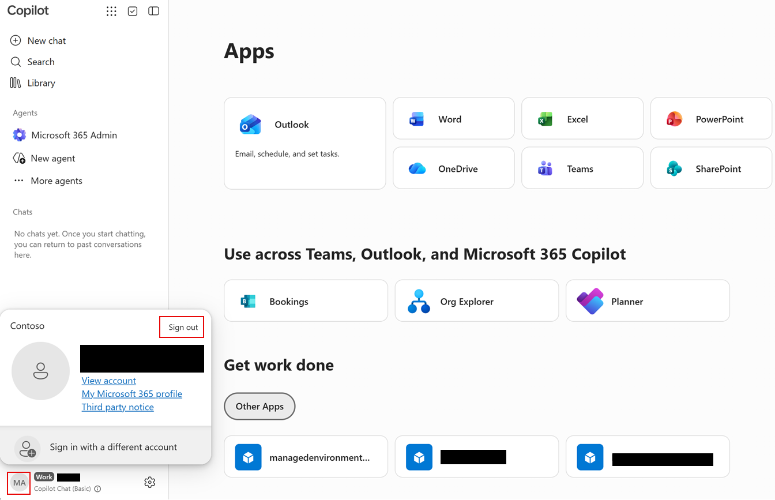Viewport: 775px width, 500px height.
Task: Launch the Excel app
Action: 582,118
